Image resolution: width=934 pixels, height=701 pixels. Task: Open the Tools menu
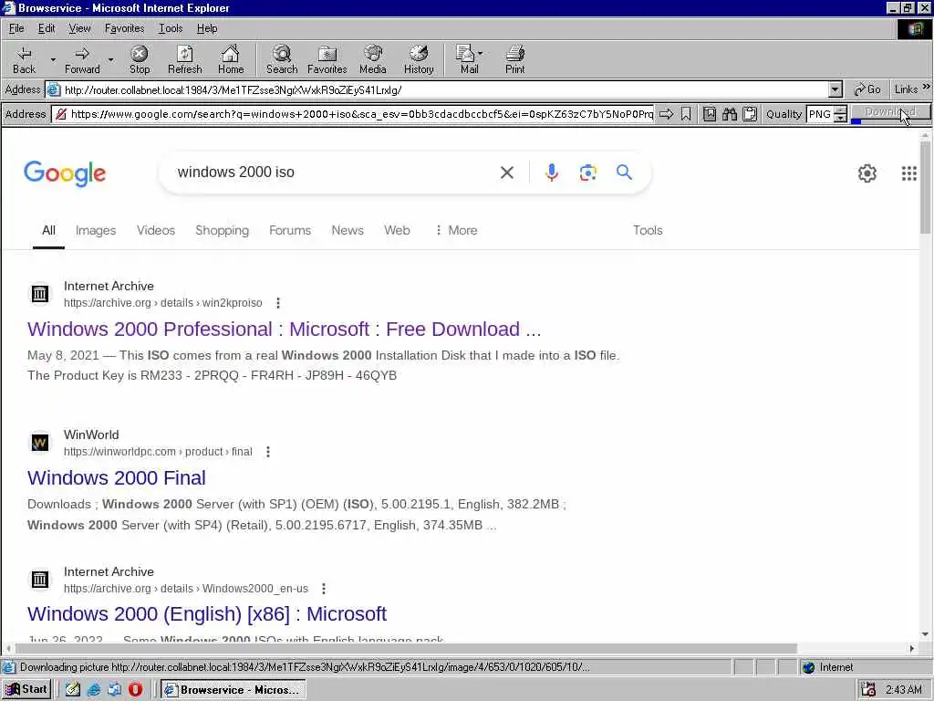171,28
